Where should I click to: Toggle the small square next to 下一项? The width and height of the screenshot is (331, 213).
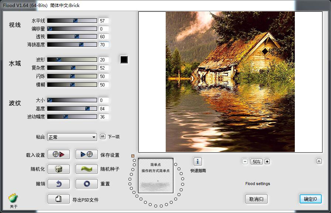(x=103, y=136)
